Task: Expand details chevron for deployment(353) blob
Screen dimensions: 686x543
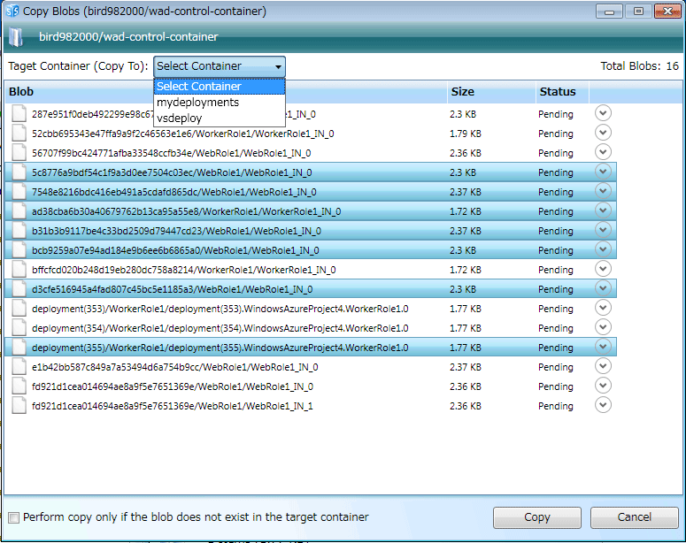Action: [603, 308]
